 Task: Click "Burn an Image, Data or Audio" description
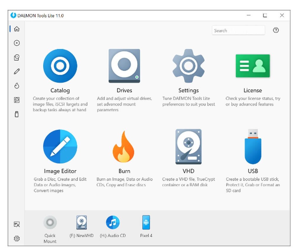click(124, 182)
